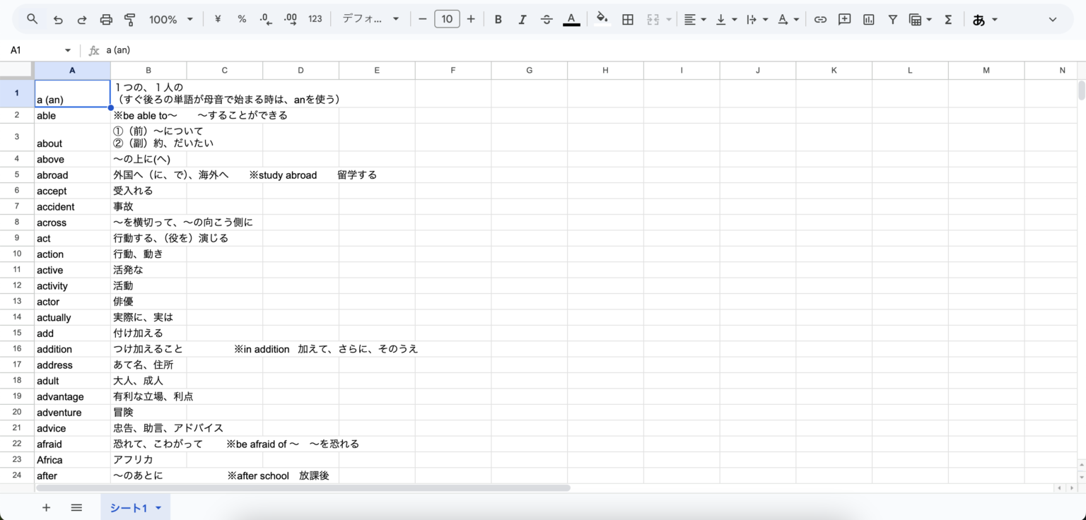Open the cell name box dropdown arrow
1086x520 pixels.
tap(68, 50)
